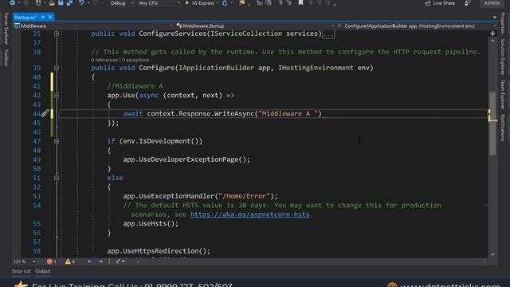This screenshot has width=510, height=287.
Task: Open the Any CPU platform dropdown
Action: [x=178, y=3]
